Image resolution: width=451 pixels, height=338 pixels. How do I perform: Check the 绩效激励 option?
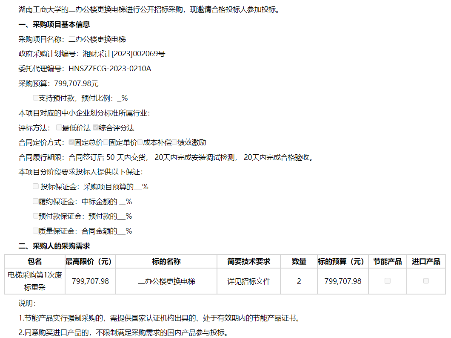pos(174,142)
